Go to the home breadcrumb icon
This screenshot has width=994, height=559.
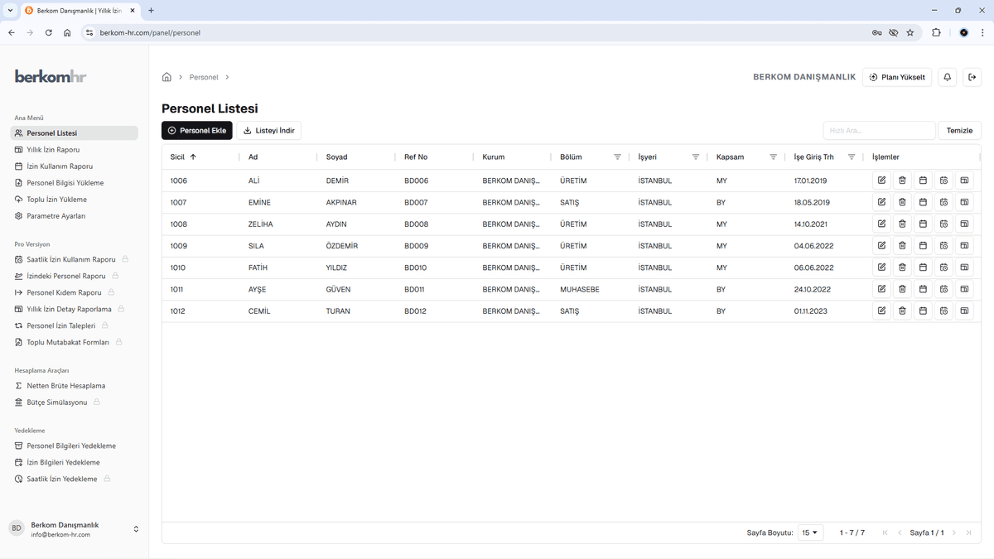pos(166,77)
